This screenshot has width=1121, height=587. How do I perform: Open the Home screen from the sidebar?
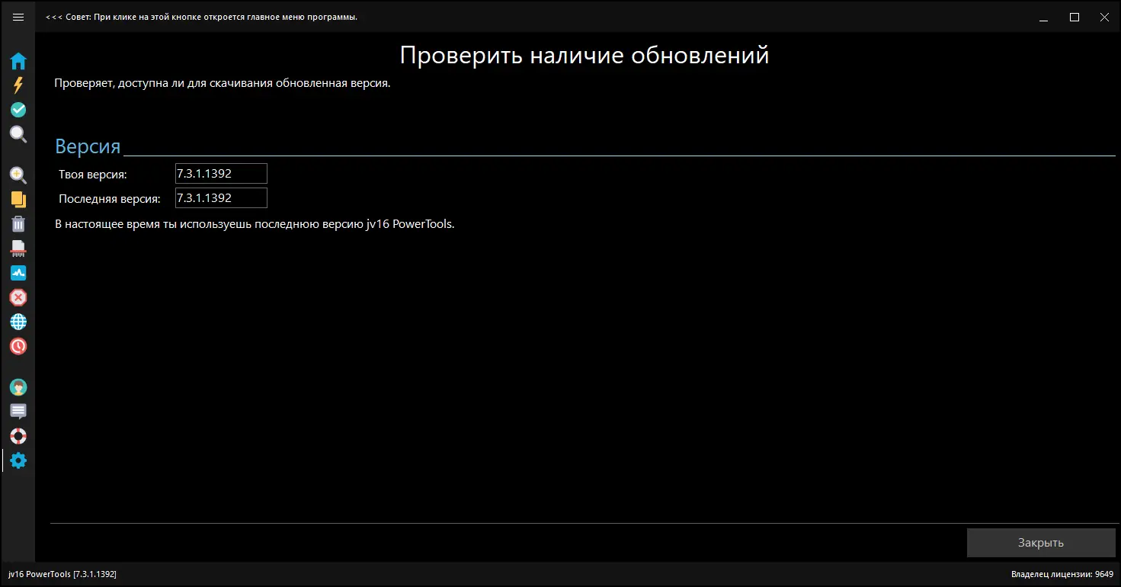click(18, 60)
